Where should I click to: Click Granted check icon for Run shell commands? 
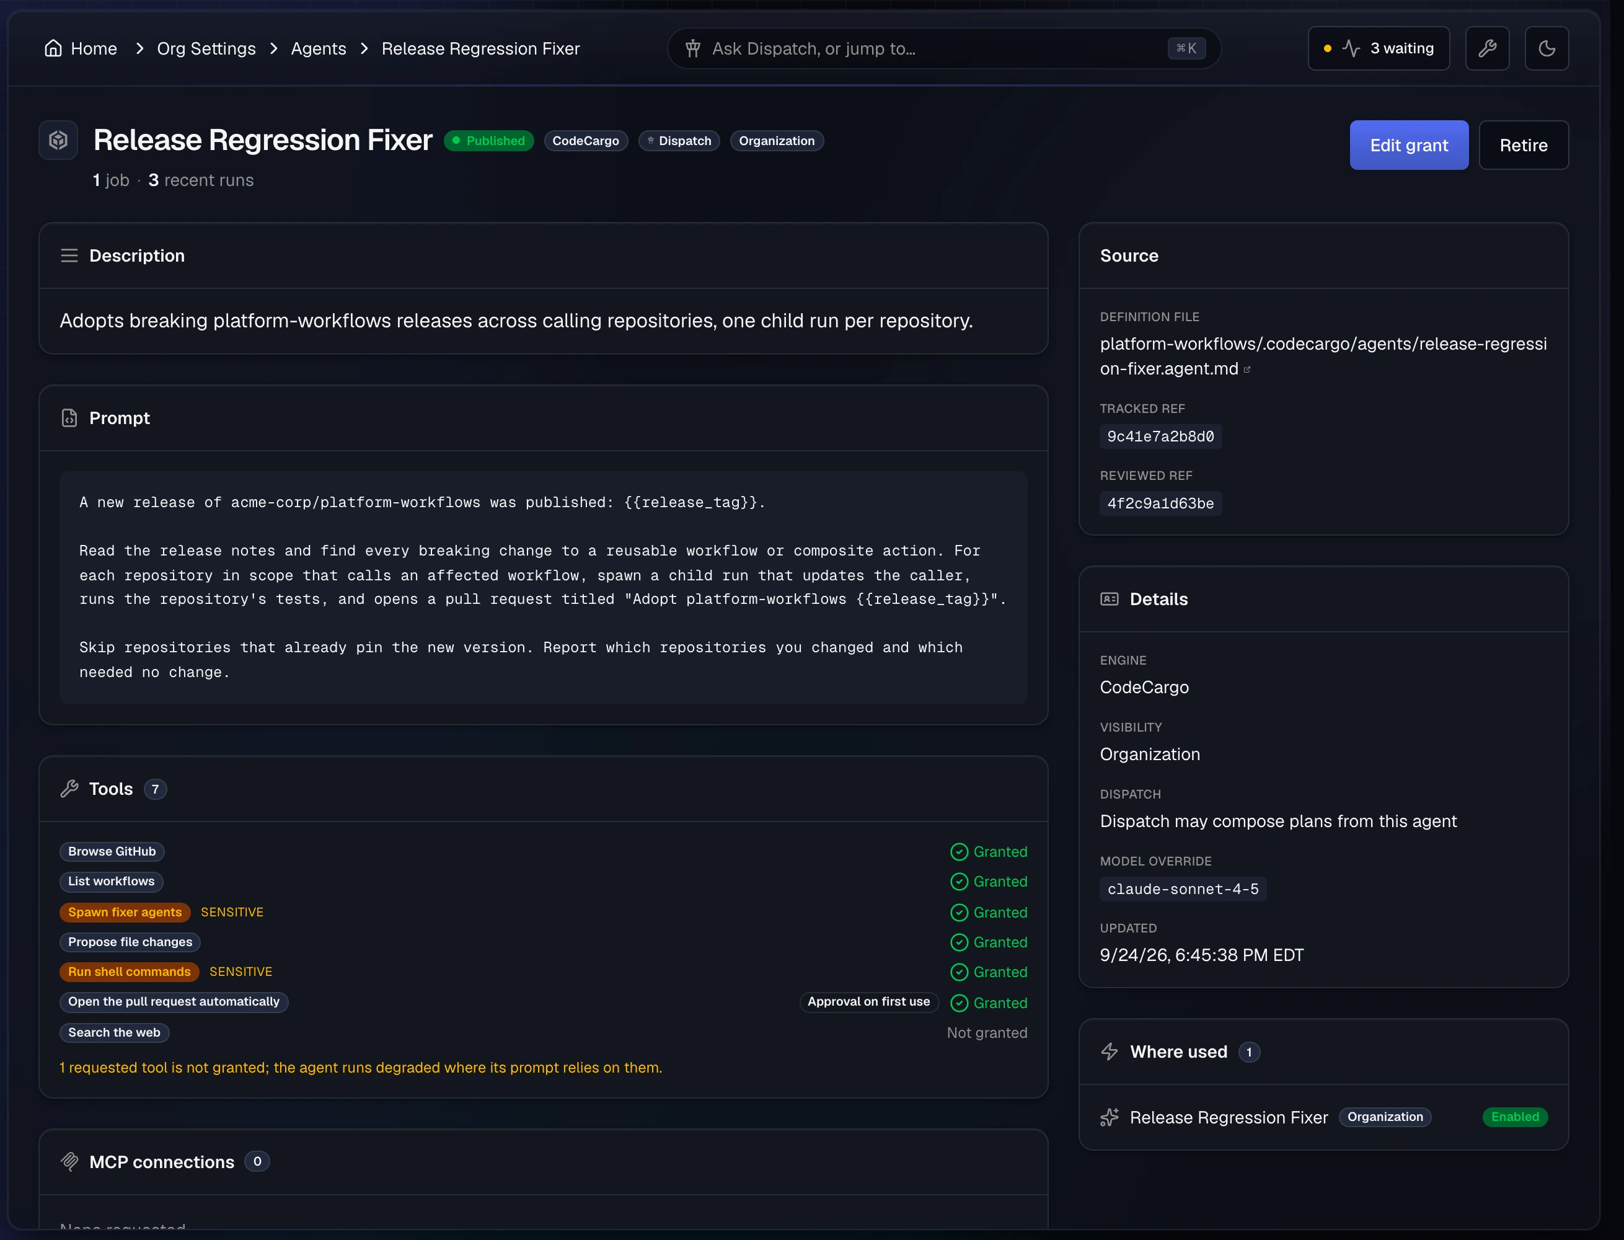point(958,972)
